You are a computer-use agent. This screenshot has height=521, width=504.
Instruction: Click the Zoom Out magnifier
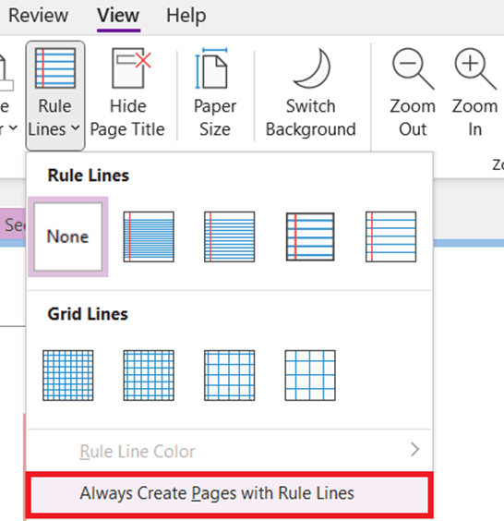pyautogui.click(x=413, y=68)
